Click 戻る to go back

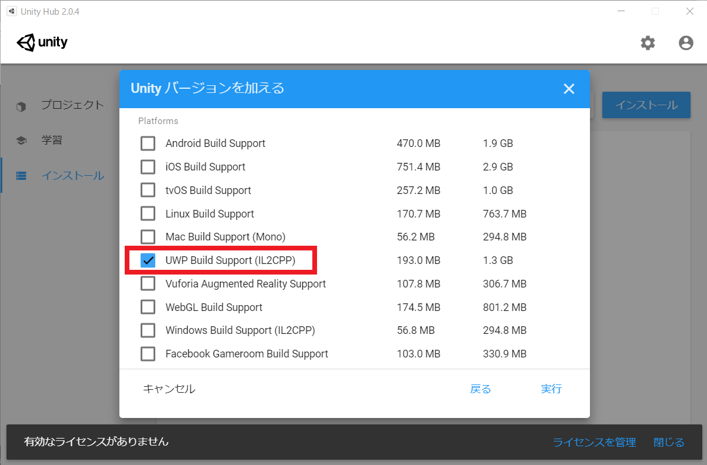481,389
